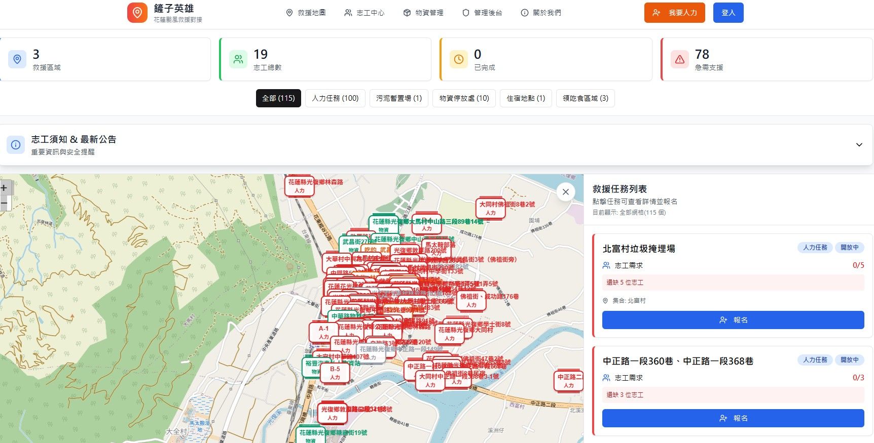874x443 pixels.
Task: Click the 開放中 tag on 北富村垃圾掩埋場
Action: (x=850, y=248)
